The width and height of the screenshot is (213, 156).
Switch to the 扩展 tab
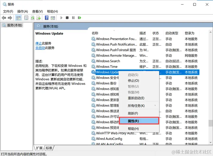pyautogui.click(x=39, y=148)
